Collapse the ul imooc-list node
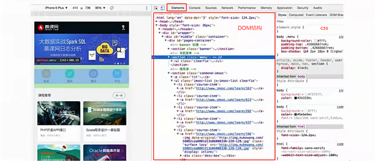This screenshot has height=161, width=375. point(172,81)
